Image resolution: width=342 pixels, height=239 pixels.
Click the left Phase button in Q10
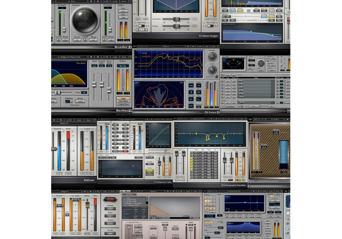177,180
